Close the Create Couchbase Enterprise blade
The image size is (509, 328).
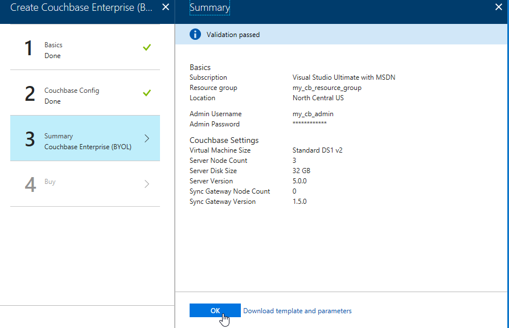165,7
